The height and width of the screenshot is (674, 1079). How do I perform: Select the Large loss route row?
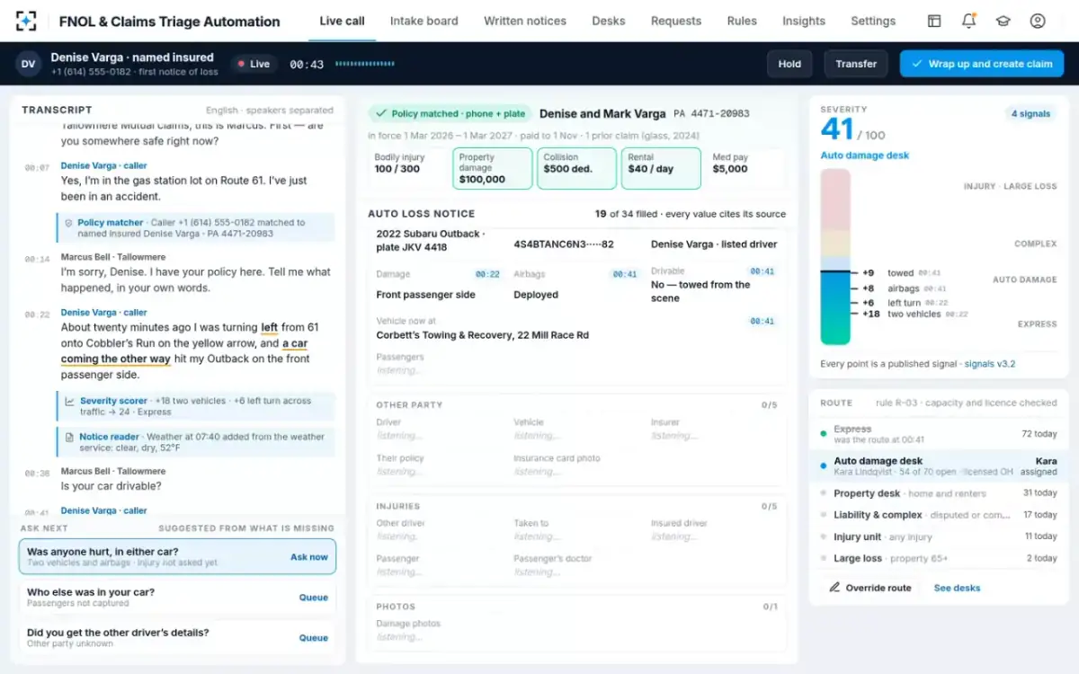click(x=939, y=558)
